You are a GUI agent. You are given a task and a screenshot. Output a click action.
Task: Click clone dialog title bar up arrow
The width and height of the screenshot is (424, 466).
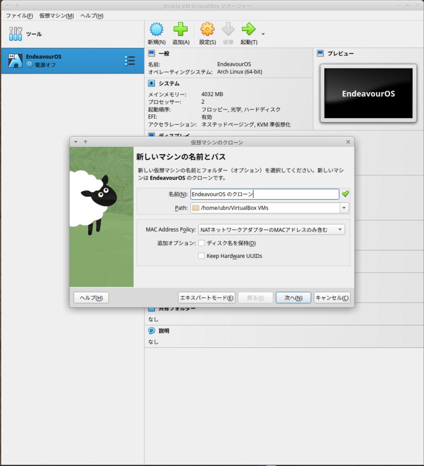click(x=85, y=142)
